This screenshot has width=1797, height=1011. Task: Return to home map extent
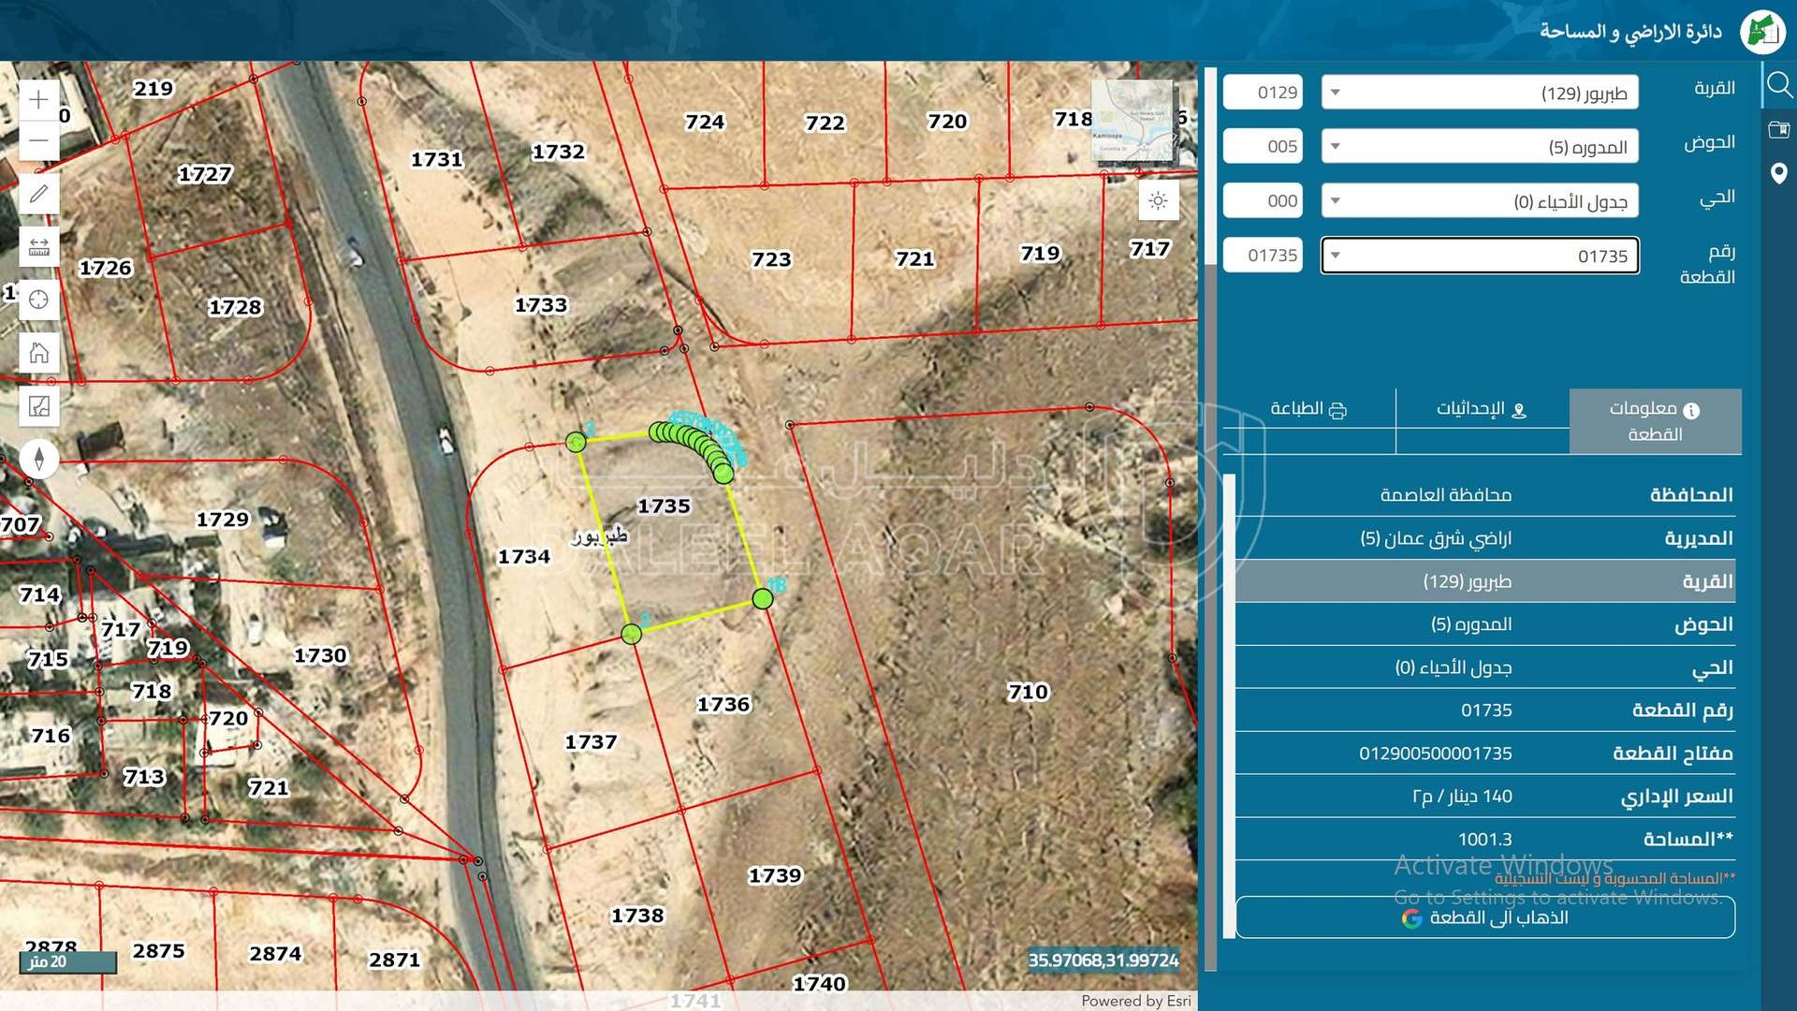[38, 353]
